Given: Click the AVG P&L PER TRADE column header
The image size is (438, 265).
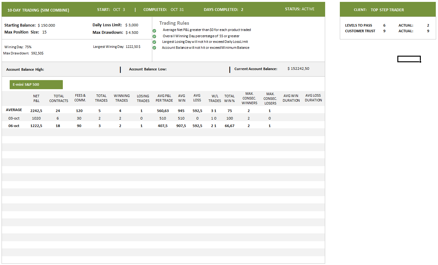Looking at the screenshot, I should tap(164, 98).
